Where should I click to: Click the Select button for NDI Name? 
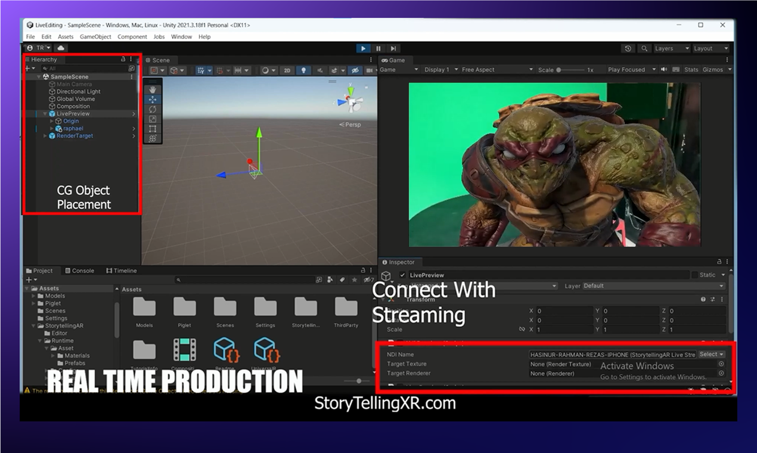[711, 354]
